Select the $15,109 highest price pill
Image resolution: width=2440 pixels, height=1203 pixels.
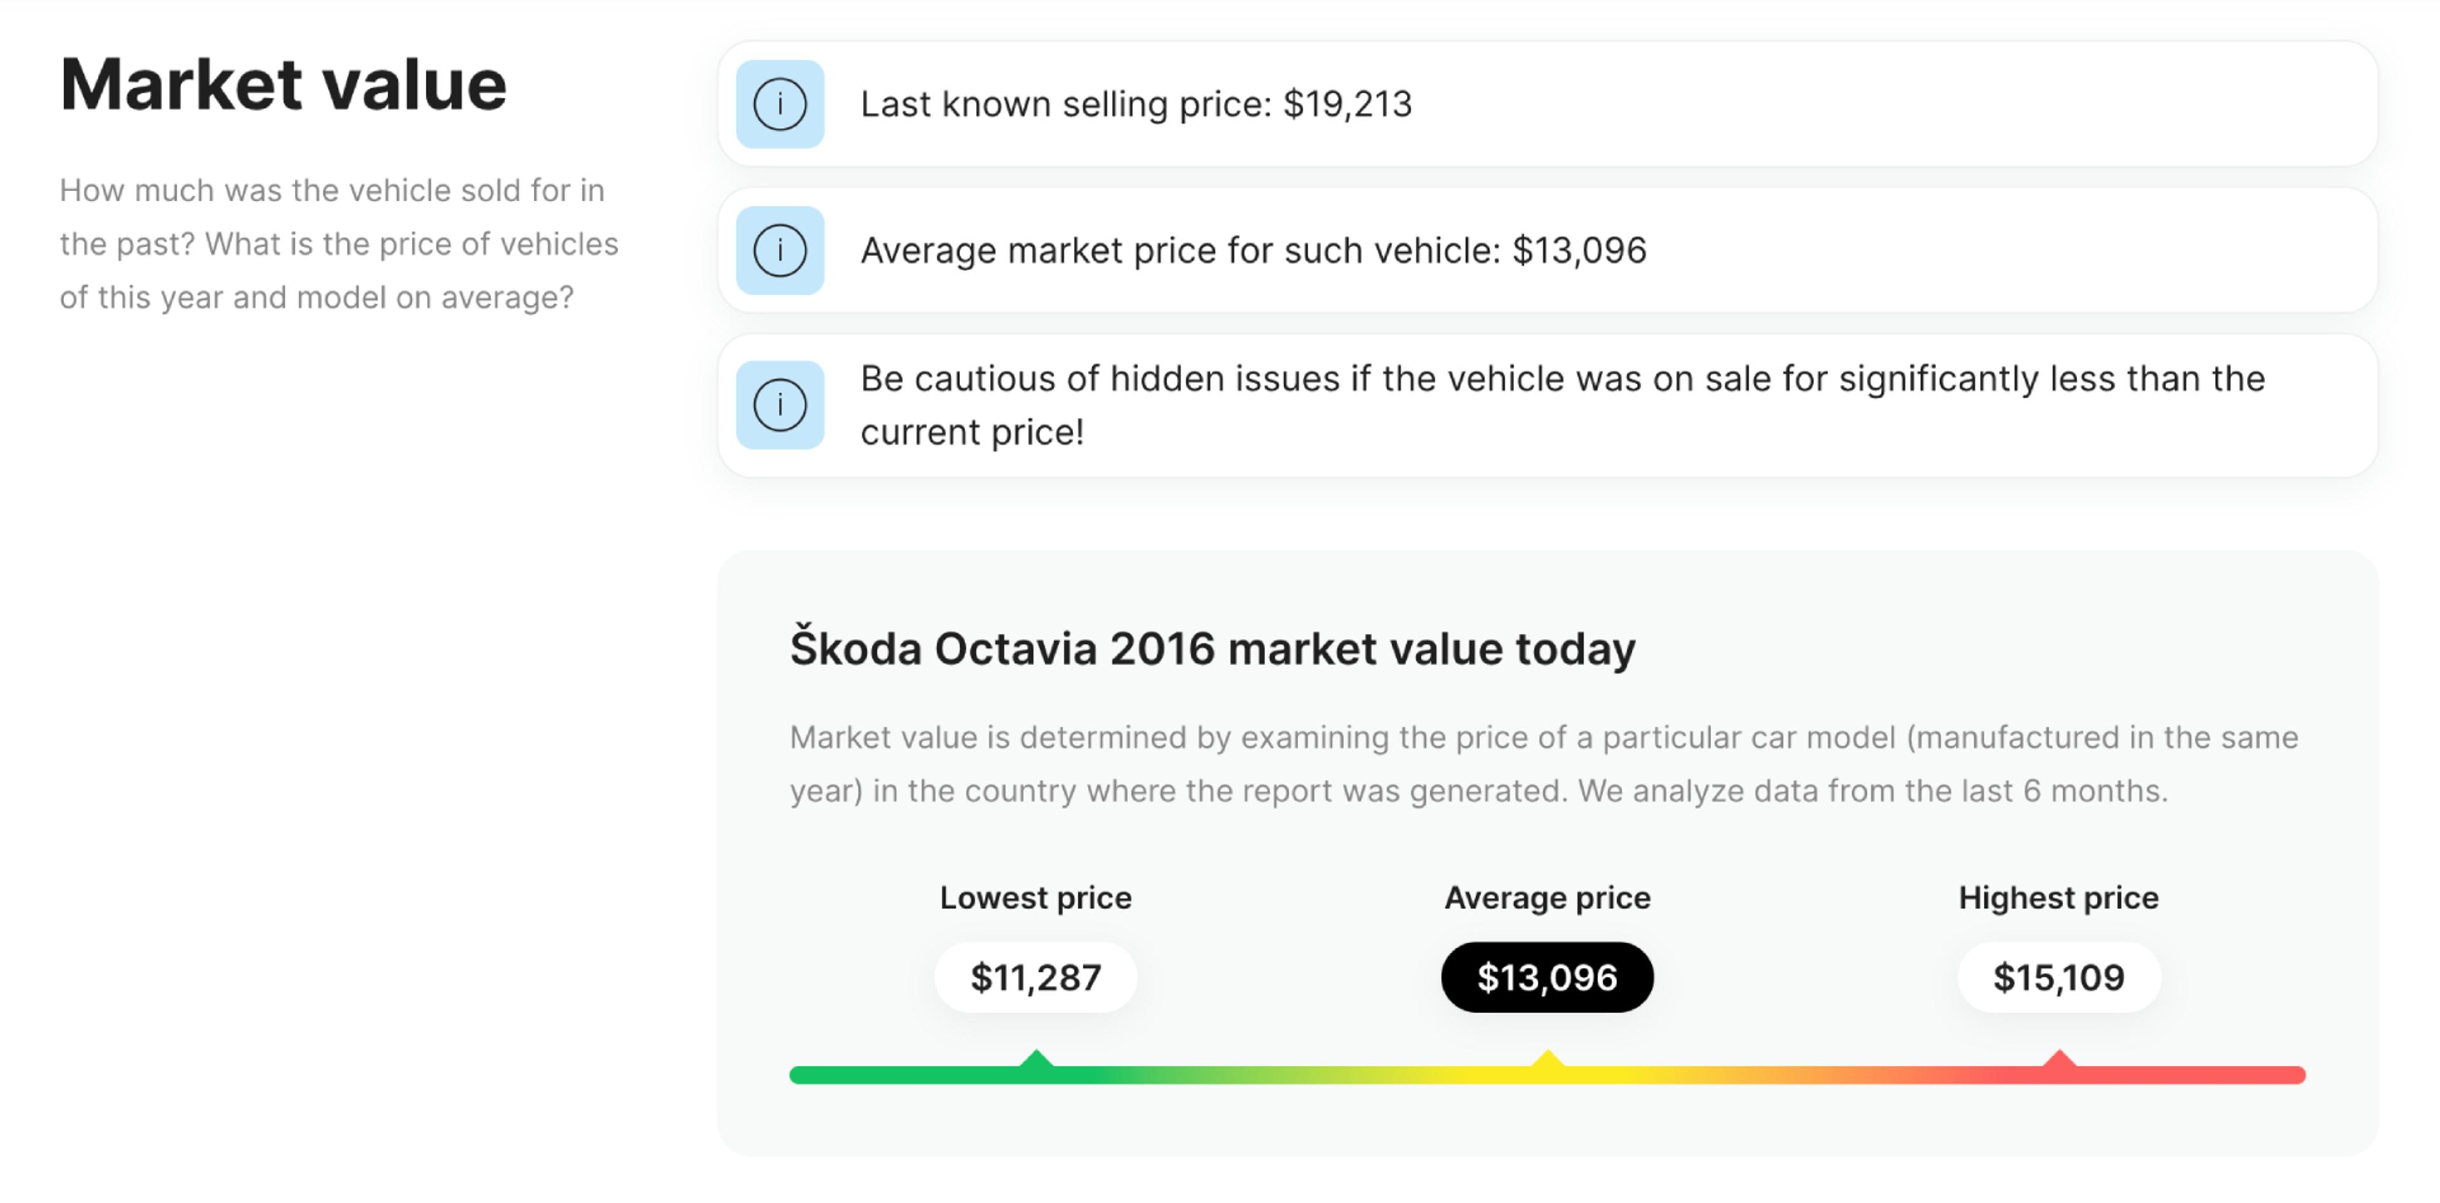2058,977
